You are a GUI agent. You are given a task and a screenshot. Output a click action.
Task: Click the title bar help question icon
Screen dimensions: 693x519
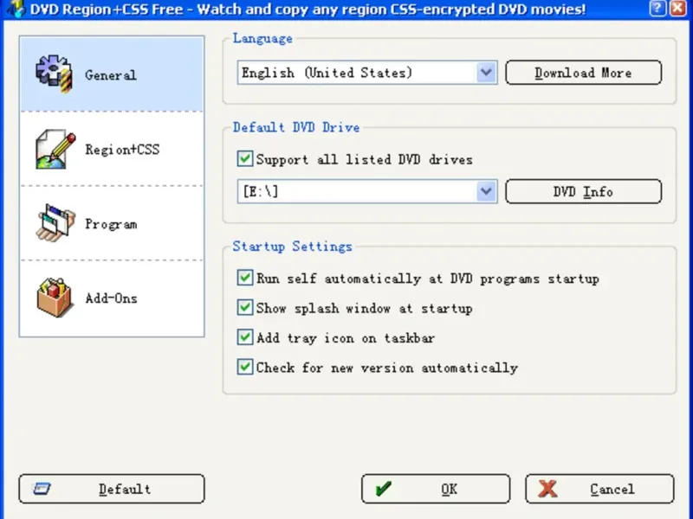(657, 8)
